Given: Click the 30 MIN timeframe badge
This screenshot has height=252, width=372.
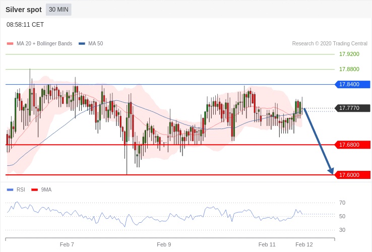Looking at the screenshot, I should (58, 10).
